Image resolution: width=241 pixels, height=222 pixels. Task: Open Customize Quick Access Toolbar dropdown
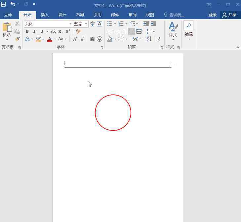[x=34, y=4]
